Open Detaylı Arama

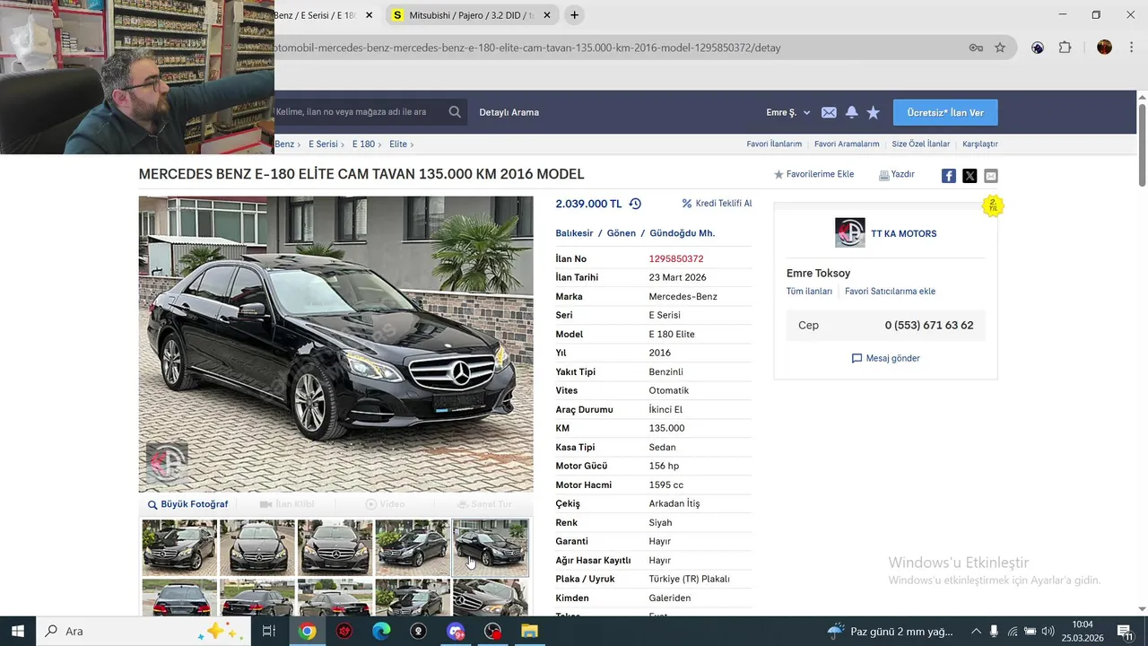509,112
